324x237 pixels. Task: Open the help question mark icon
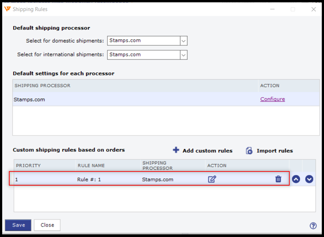pos(313,226)
